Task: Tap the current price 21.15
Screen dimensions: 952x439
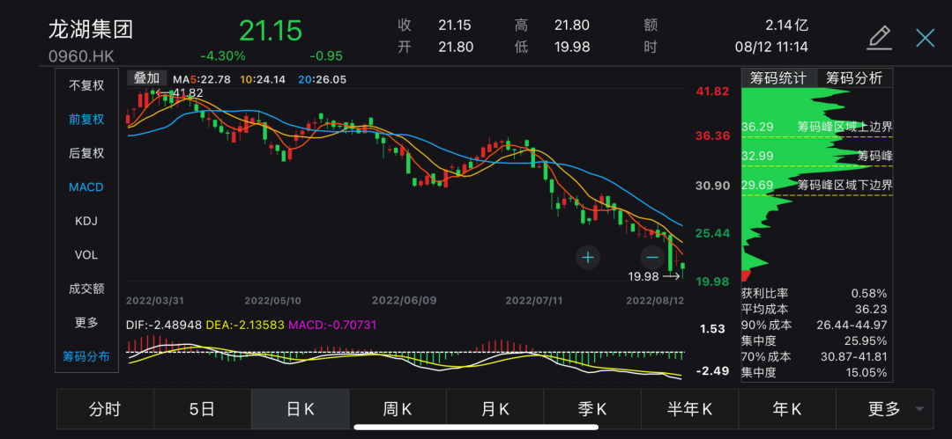Action: point(271,31)
